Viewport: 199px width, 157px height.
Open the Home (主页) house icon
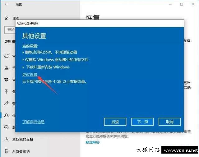[x=7, y=18]
